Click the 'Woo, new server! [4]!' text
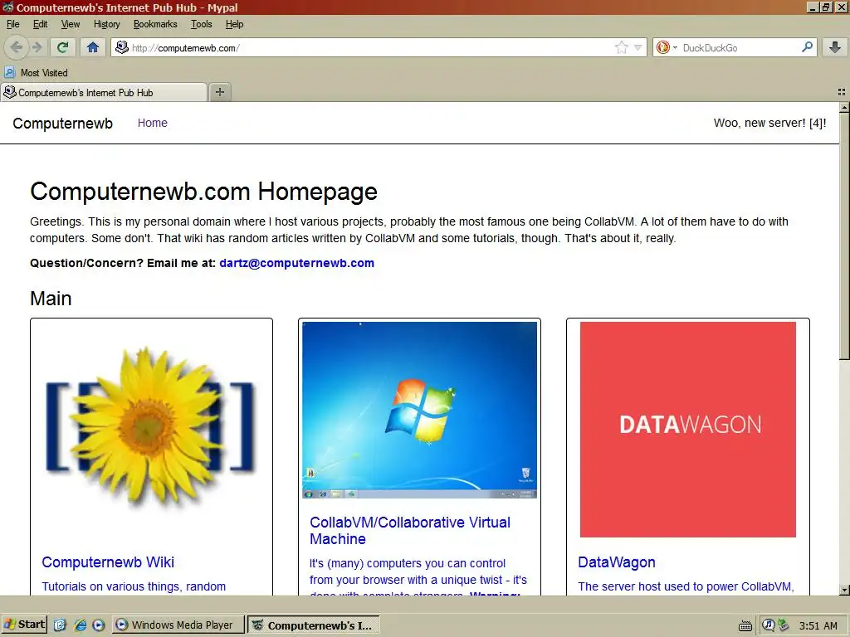 click(x=769, y=123)
